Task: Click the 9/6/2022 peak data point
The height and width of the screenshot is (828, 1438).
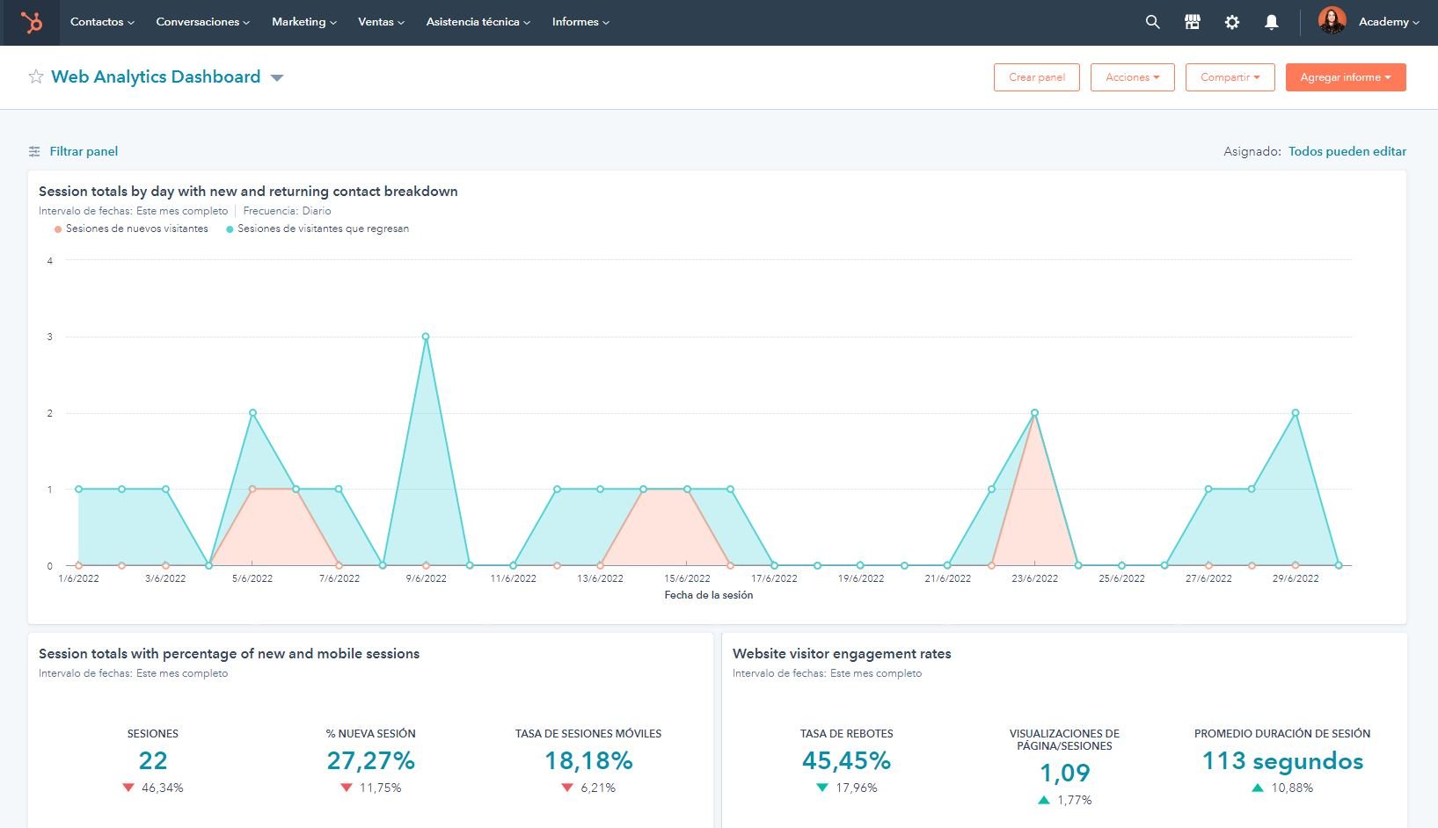Action: (426, 337)
